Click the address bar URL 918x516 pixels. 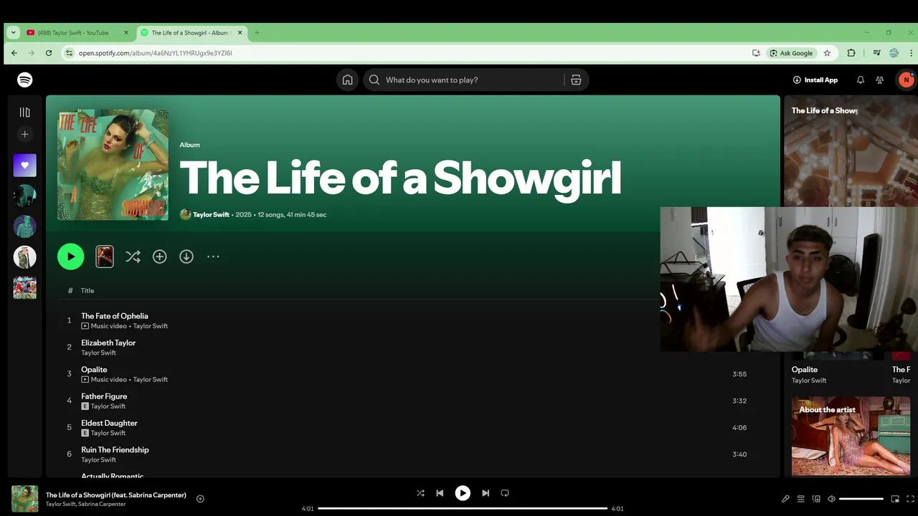pyautogui.click(x=156, y=53)
